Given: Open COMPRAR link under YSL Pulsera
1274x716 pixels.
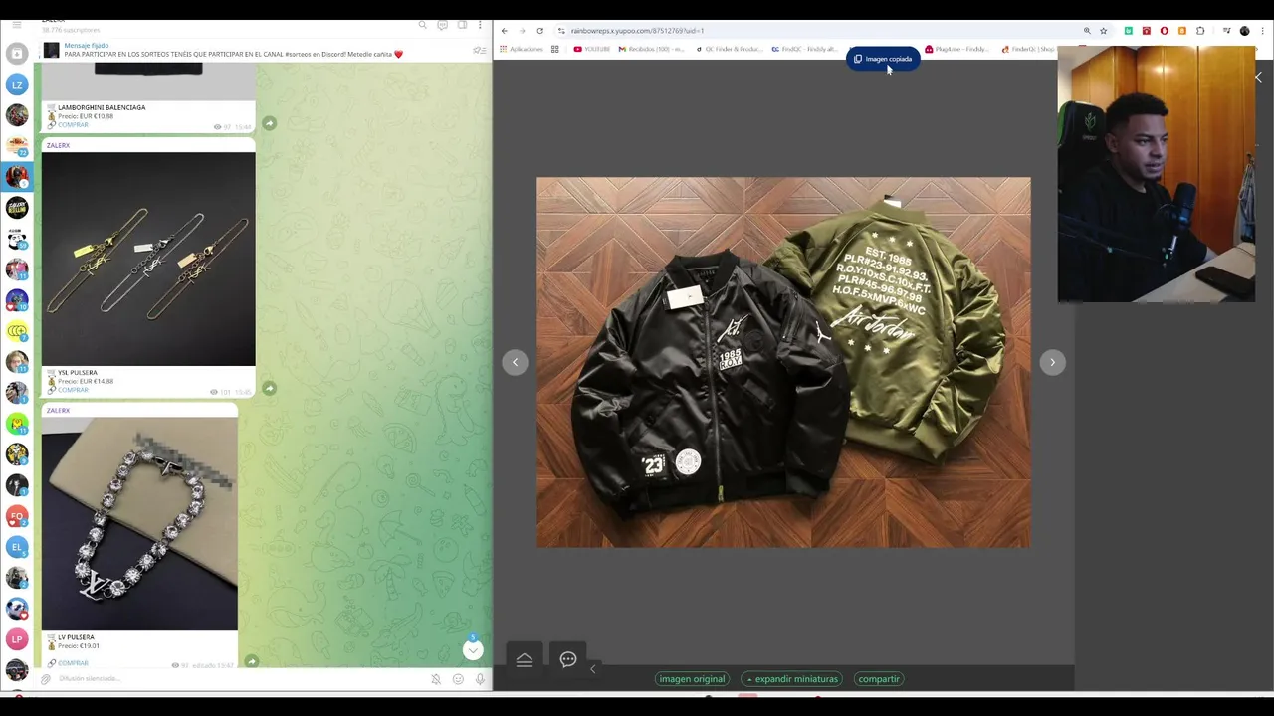Looking at the screenshot, I should [73, 390].
